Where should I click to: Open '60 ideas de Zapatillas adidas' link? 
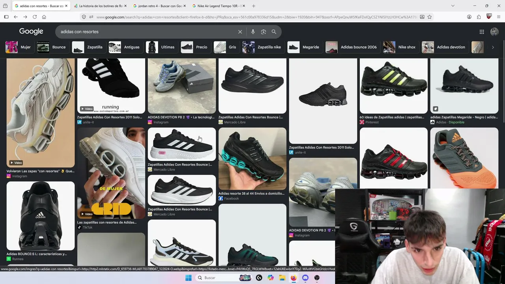pyautogui.click(x=392, y=117)
